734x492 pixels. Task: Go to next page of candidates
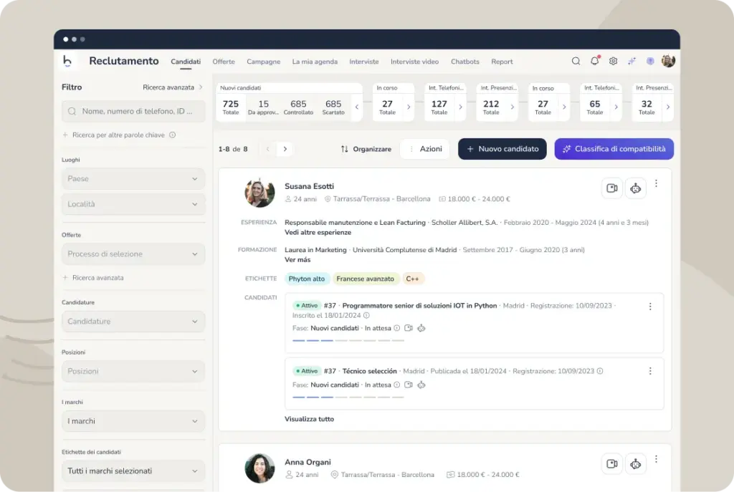pyautogui.click(x=285, y=149)
